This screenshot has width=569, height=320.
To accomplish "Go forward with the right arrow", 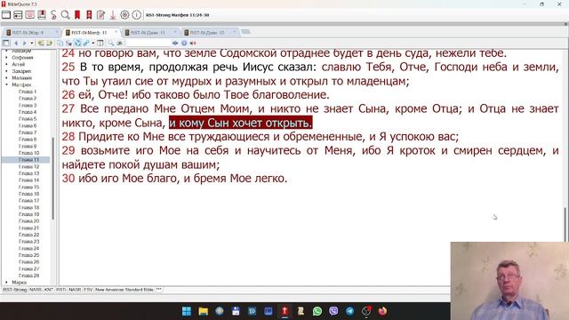I will pyautogui.click(x=24, y=43).
